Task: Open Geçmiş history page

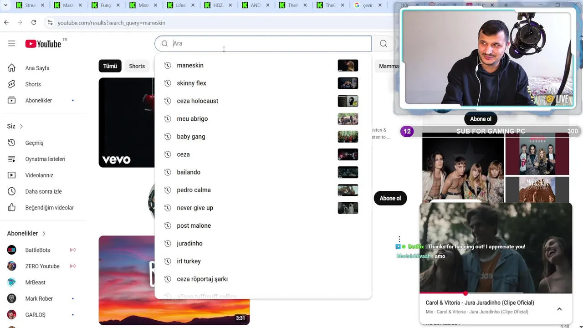Action: [34, 143]
